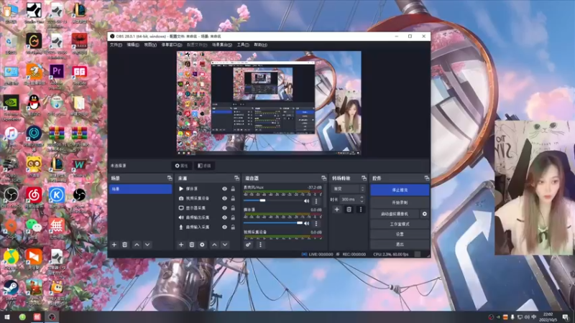Image resolution: width=575 pixels, height=323 pixels.
Task: Open virtual camera settings gear icon
Action: pyautogui.click(x=425, y=214)
